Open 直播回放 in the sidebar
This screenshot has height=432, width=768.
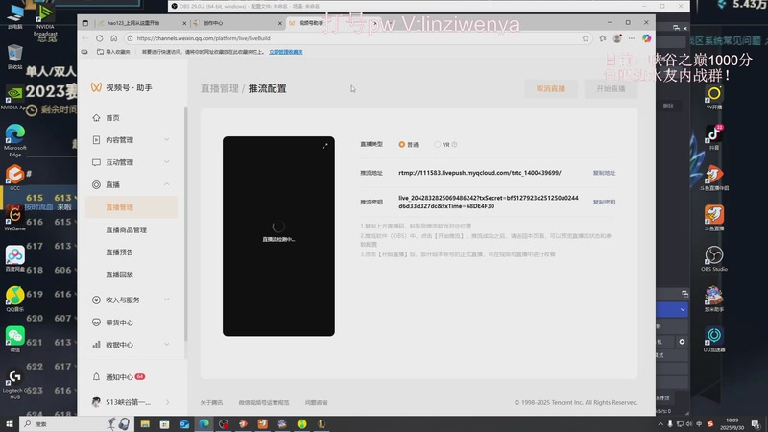(119, 275)
